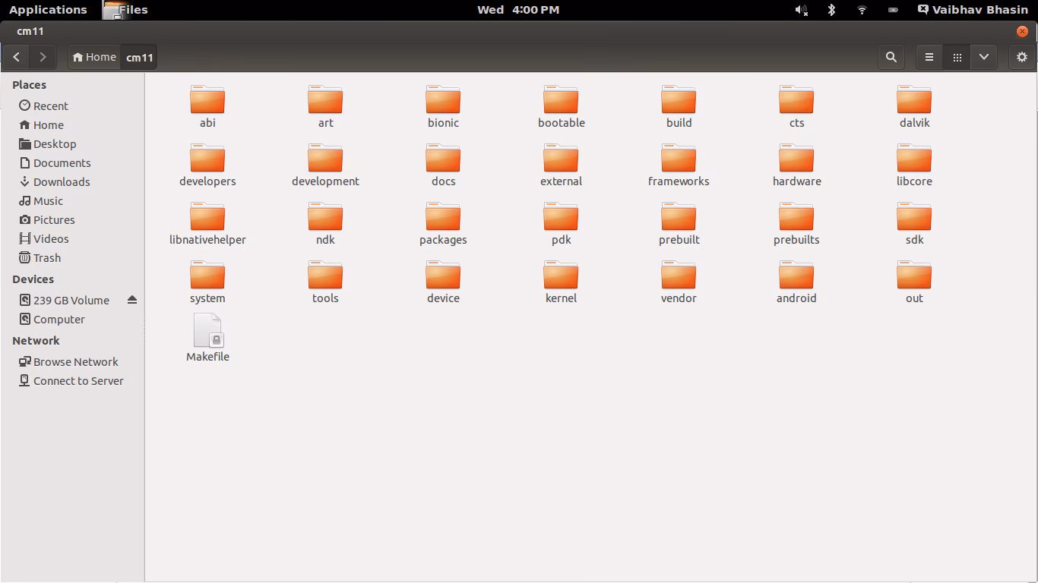Viewport: 1038px width, 583px height.
Task: Open the kernel folder
Action: coord(561,278)
